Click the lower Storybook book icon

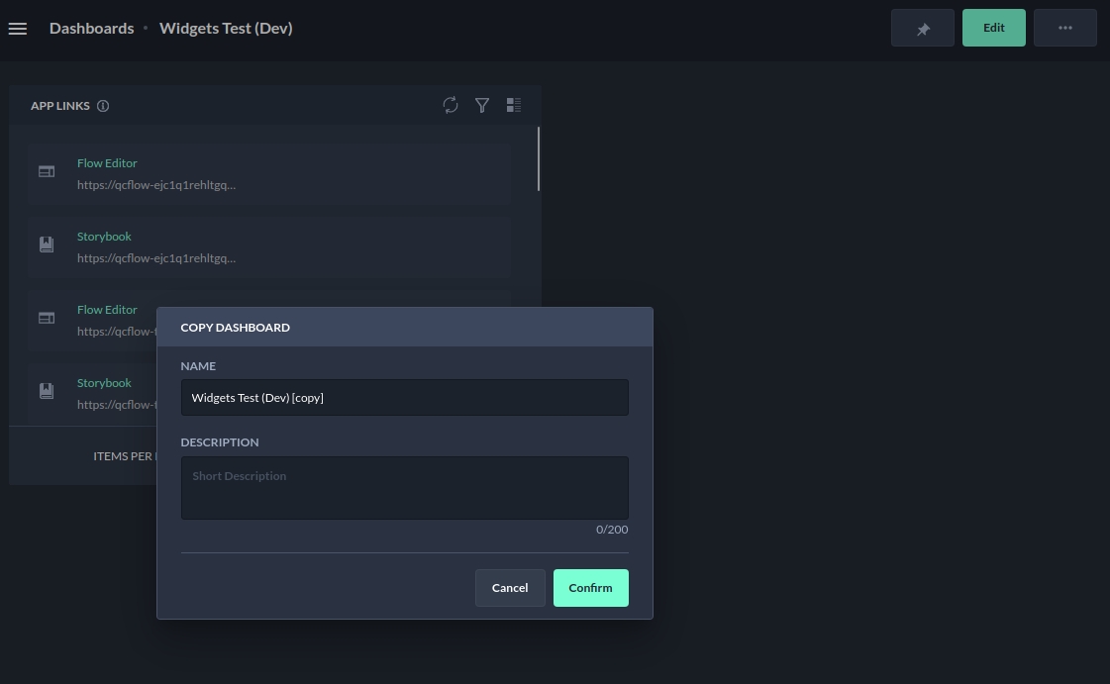click(47, 391)
